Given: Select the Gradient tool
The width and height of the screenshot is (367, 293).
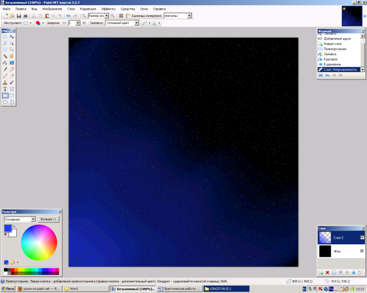Looking at the screenshot, I should pos(12,62).
